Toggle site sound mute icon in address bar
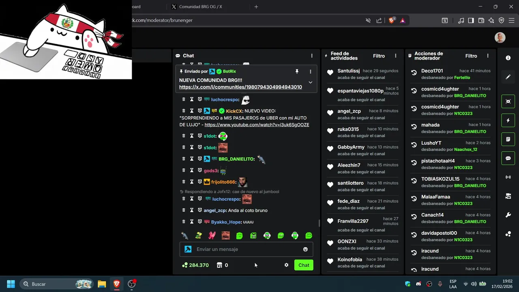The image size is (519, 292). click(368, 20)
